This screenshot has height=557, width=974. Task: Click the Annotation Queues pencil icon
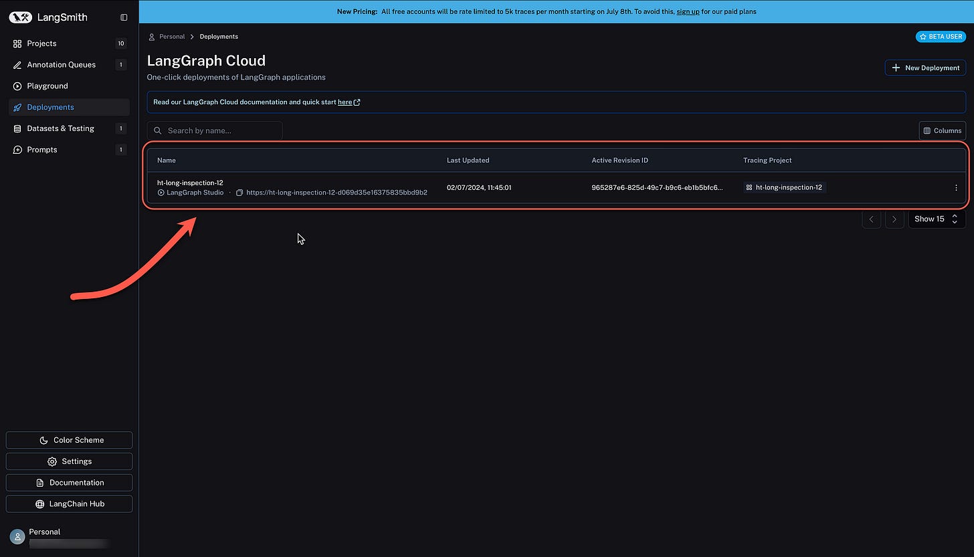(x=17, y=65)
